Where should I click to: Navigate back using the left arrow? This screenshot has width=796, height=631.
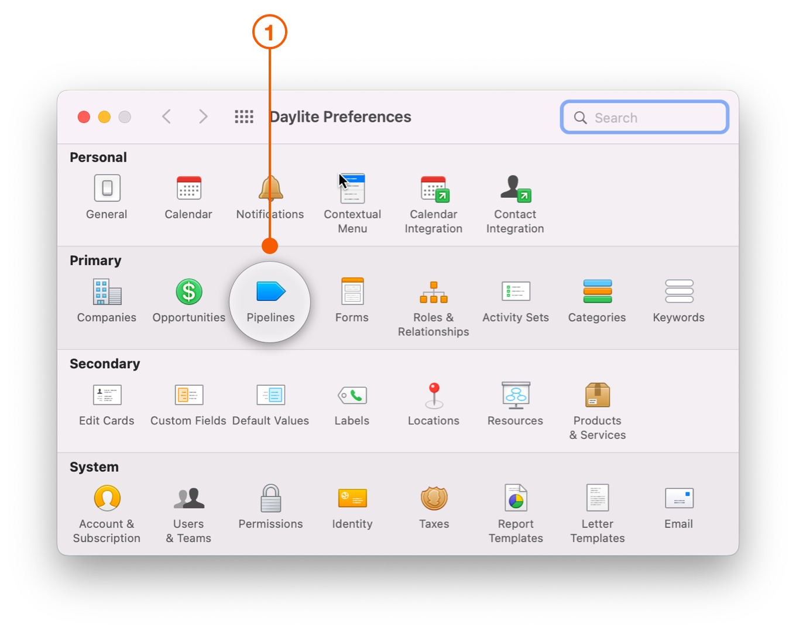pyautogui.click(x=166, y=116)
